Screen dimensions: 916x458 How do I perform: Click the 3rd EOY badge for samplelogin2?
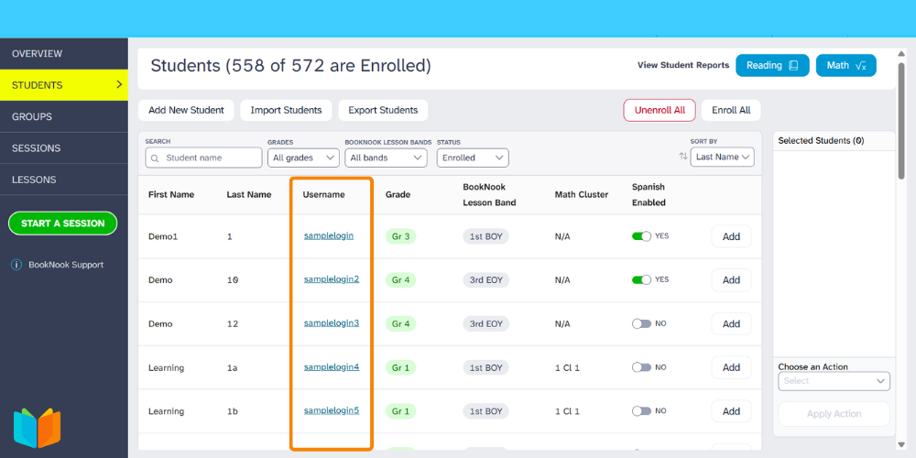coord(486,279)
